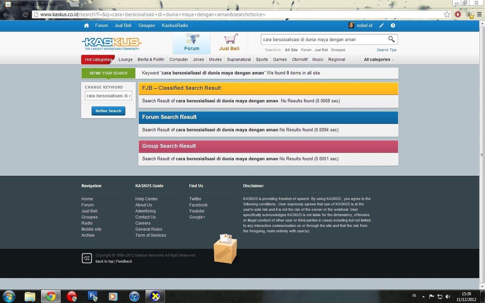
Task: Open Music category
Action: coord(318,59)
